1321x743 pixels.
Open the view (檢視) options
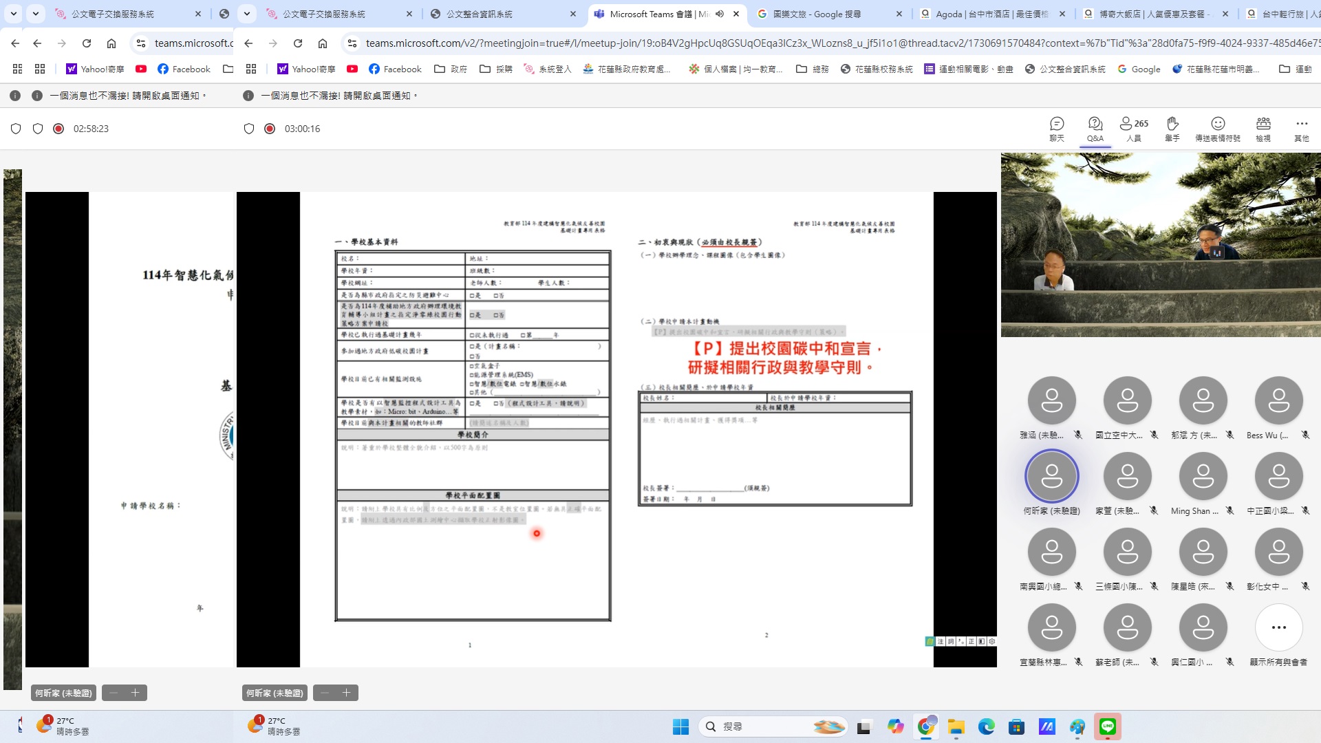(1263, 129)
